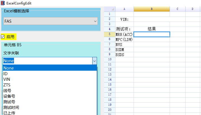This screenshot has height=115, width=201.
Task: Select column A header
Action: tap(124, 9)
